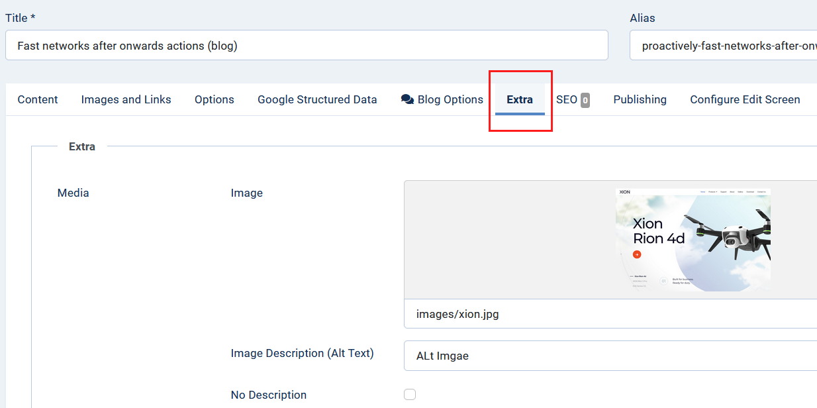This screenshot has width=817, height=408.
Task: Click the Image Description alt text field
Action: [x=610, y=356]
